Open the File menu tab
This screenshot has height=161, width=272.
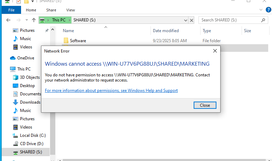coord(11,10)
